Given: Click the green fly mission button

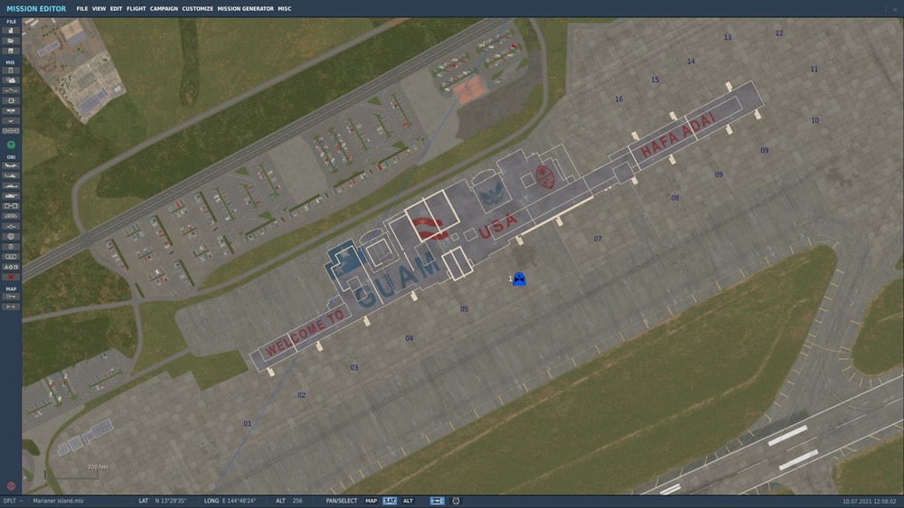Looking at the screenshot, I should point(11,146).
